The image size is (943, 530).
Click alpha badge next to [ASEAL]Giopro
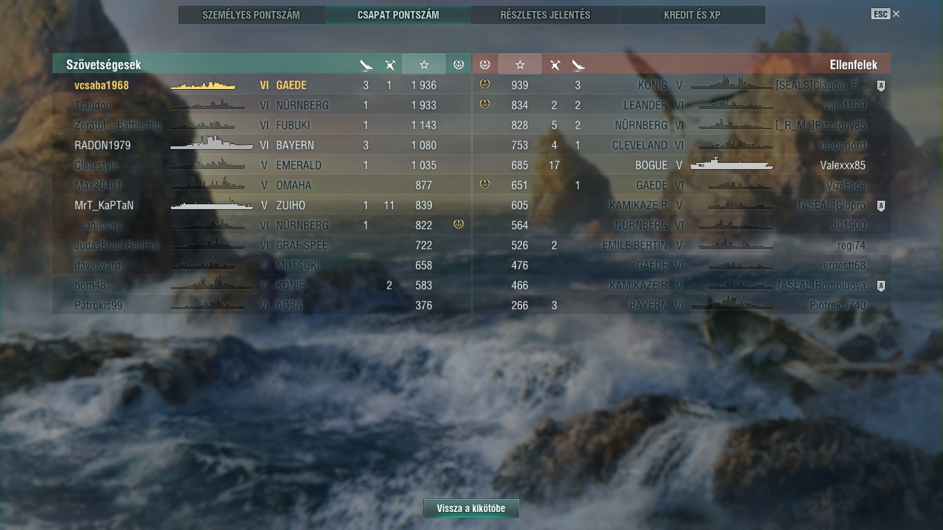[880, 206]
